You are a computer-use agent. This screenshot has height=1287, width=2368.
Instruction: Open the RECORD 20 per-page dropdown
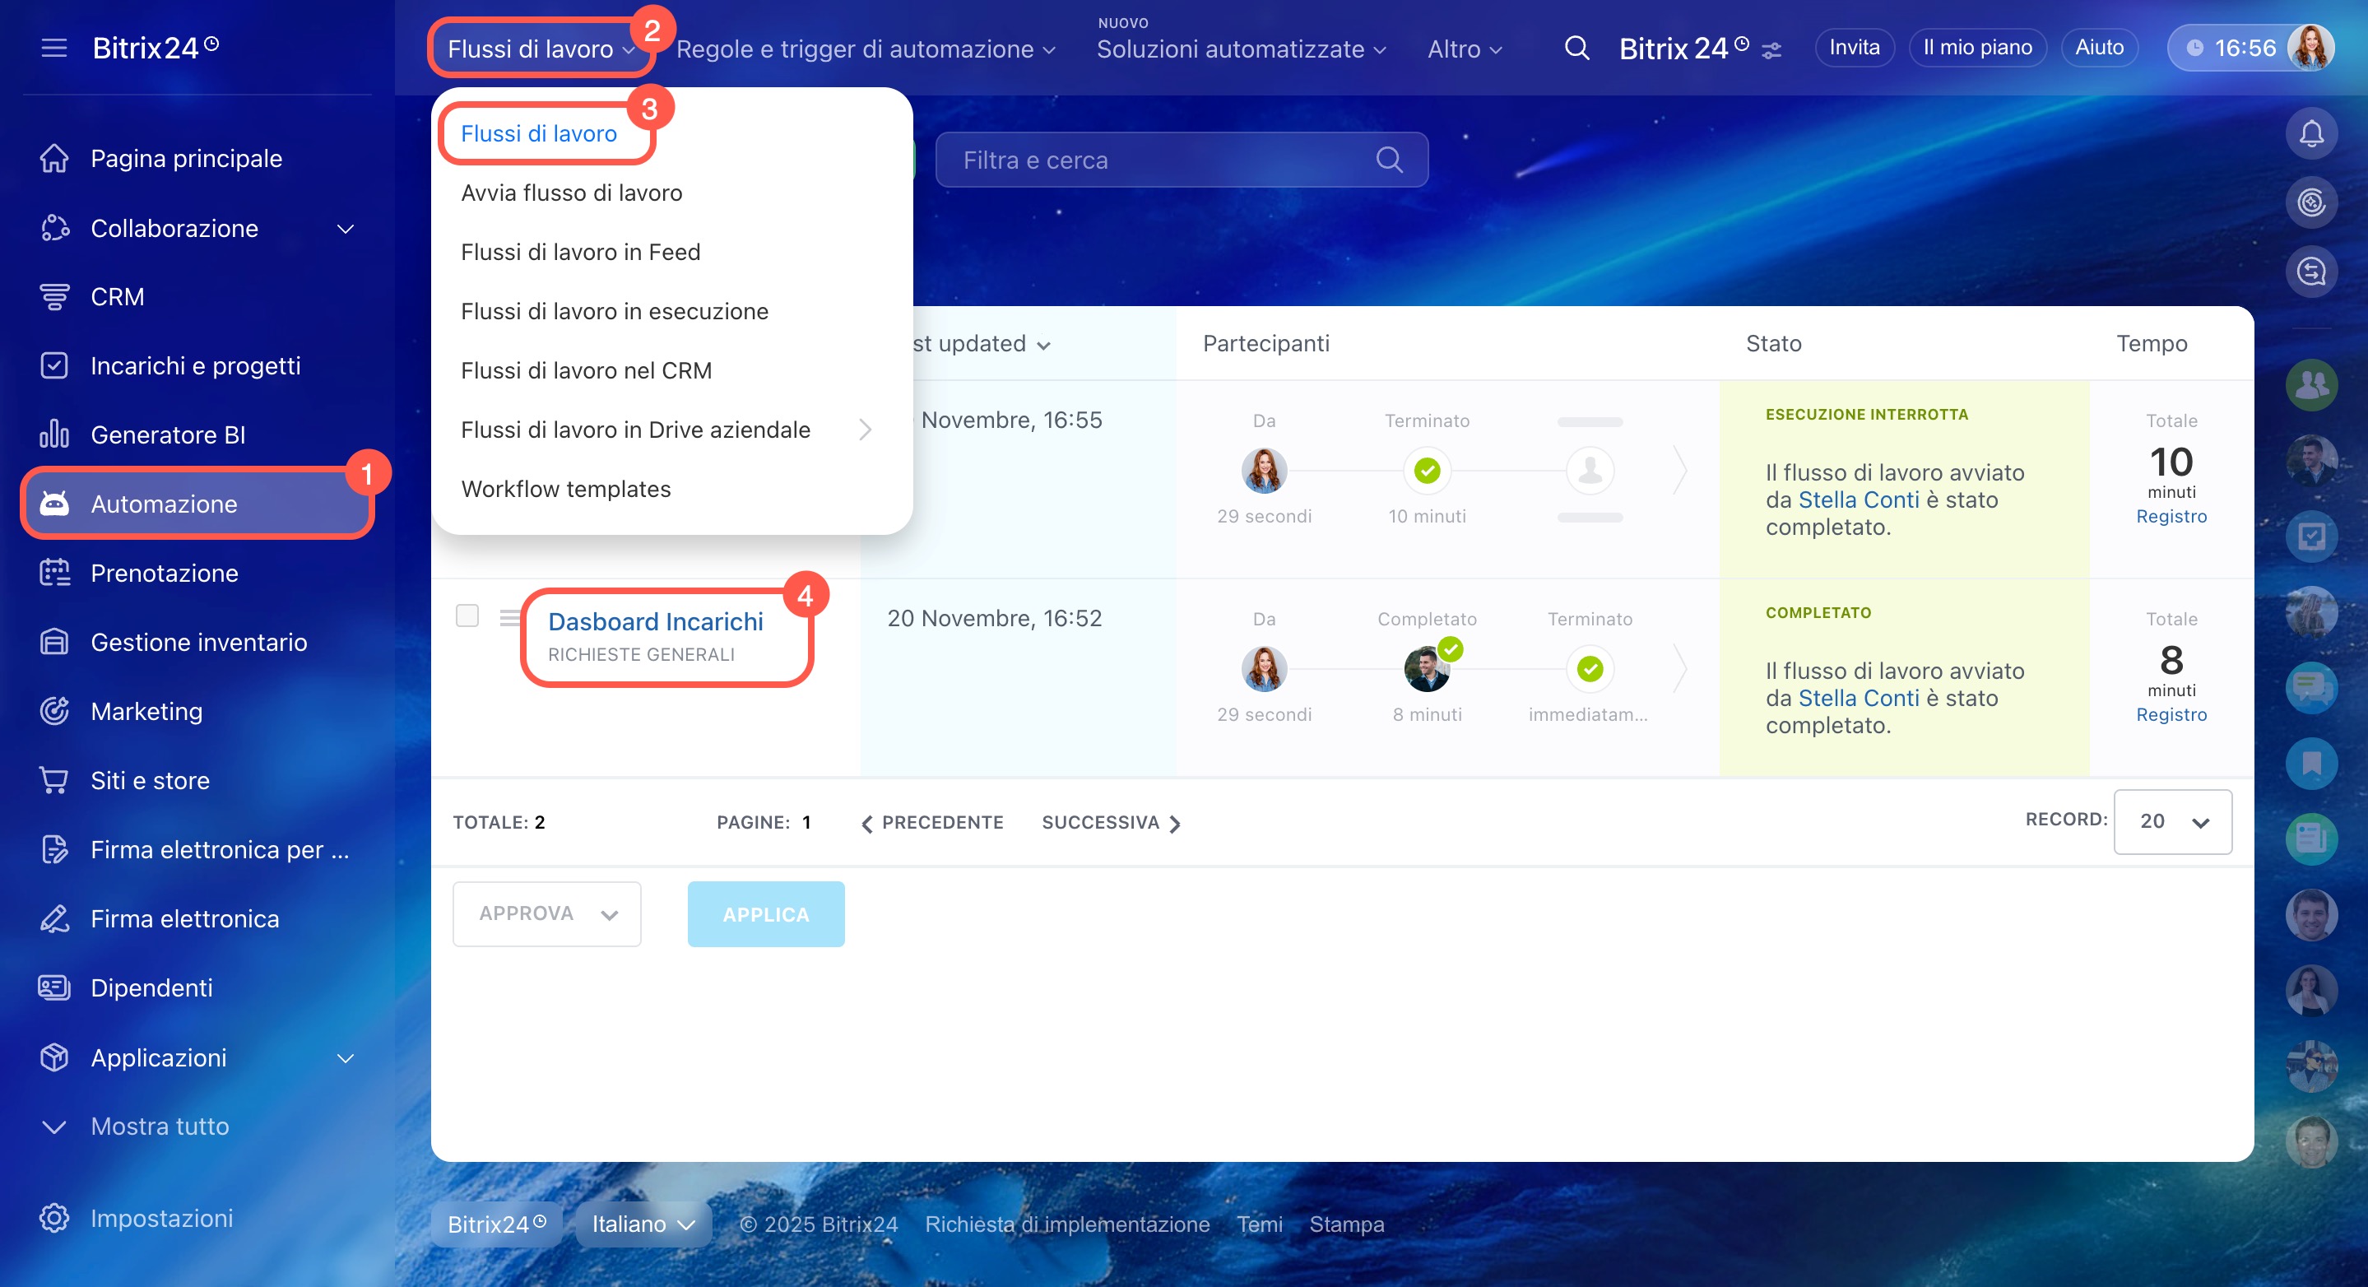(x=2171, y=821)
